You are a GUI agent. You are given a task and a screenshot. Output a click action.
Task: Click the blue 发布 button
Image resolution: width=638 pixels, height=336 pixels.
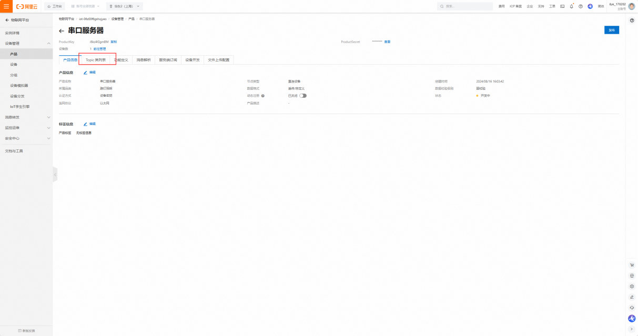pos(611,30)
